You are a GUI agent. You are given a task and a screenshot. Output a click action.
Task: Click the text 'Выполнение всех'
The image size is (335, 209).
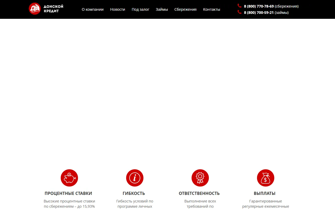click(x=200, y=201)
